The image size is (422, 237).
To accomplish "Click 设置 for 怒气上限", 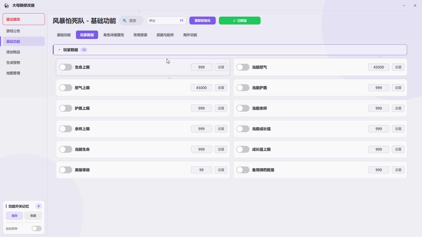I will tap(221, 88).
